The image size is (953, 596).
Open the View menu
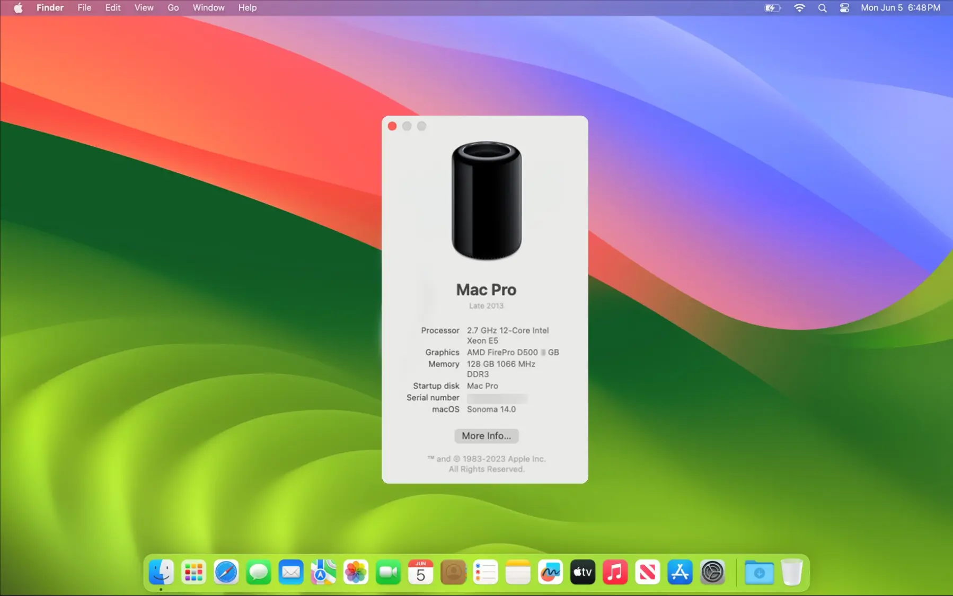tap(144, 8)
